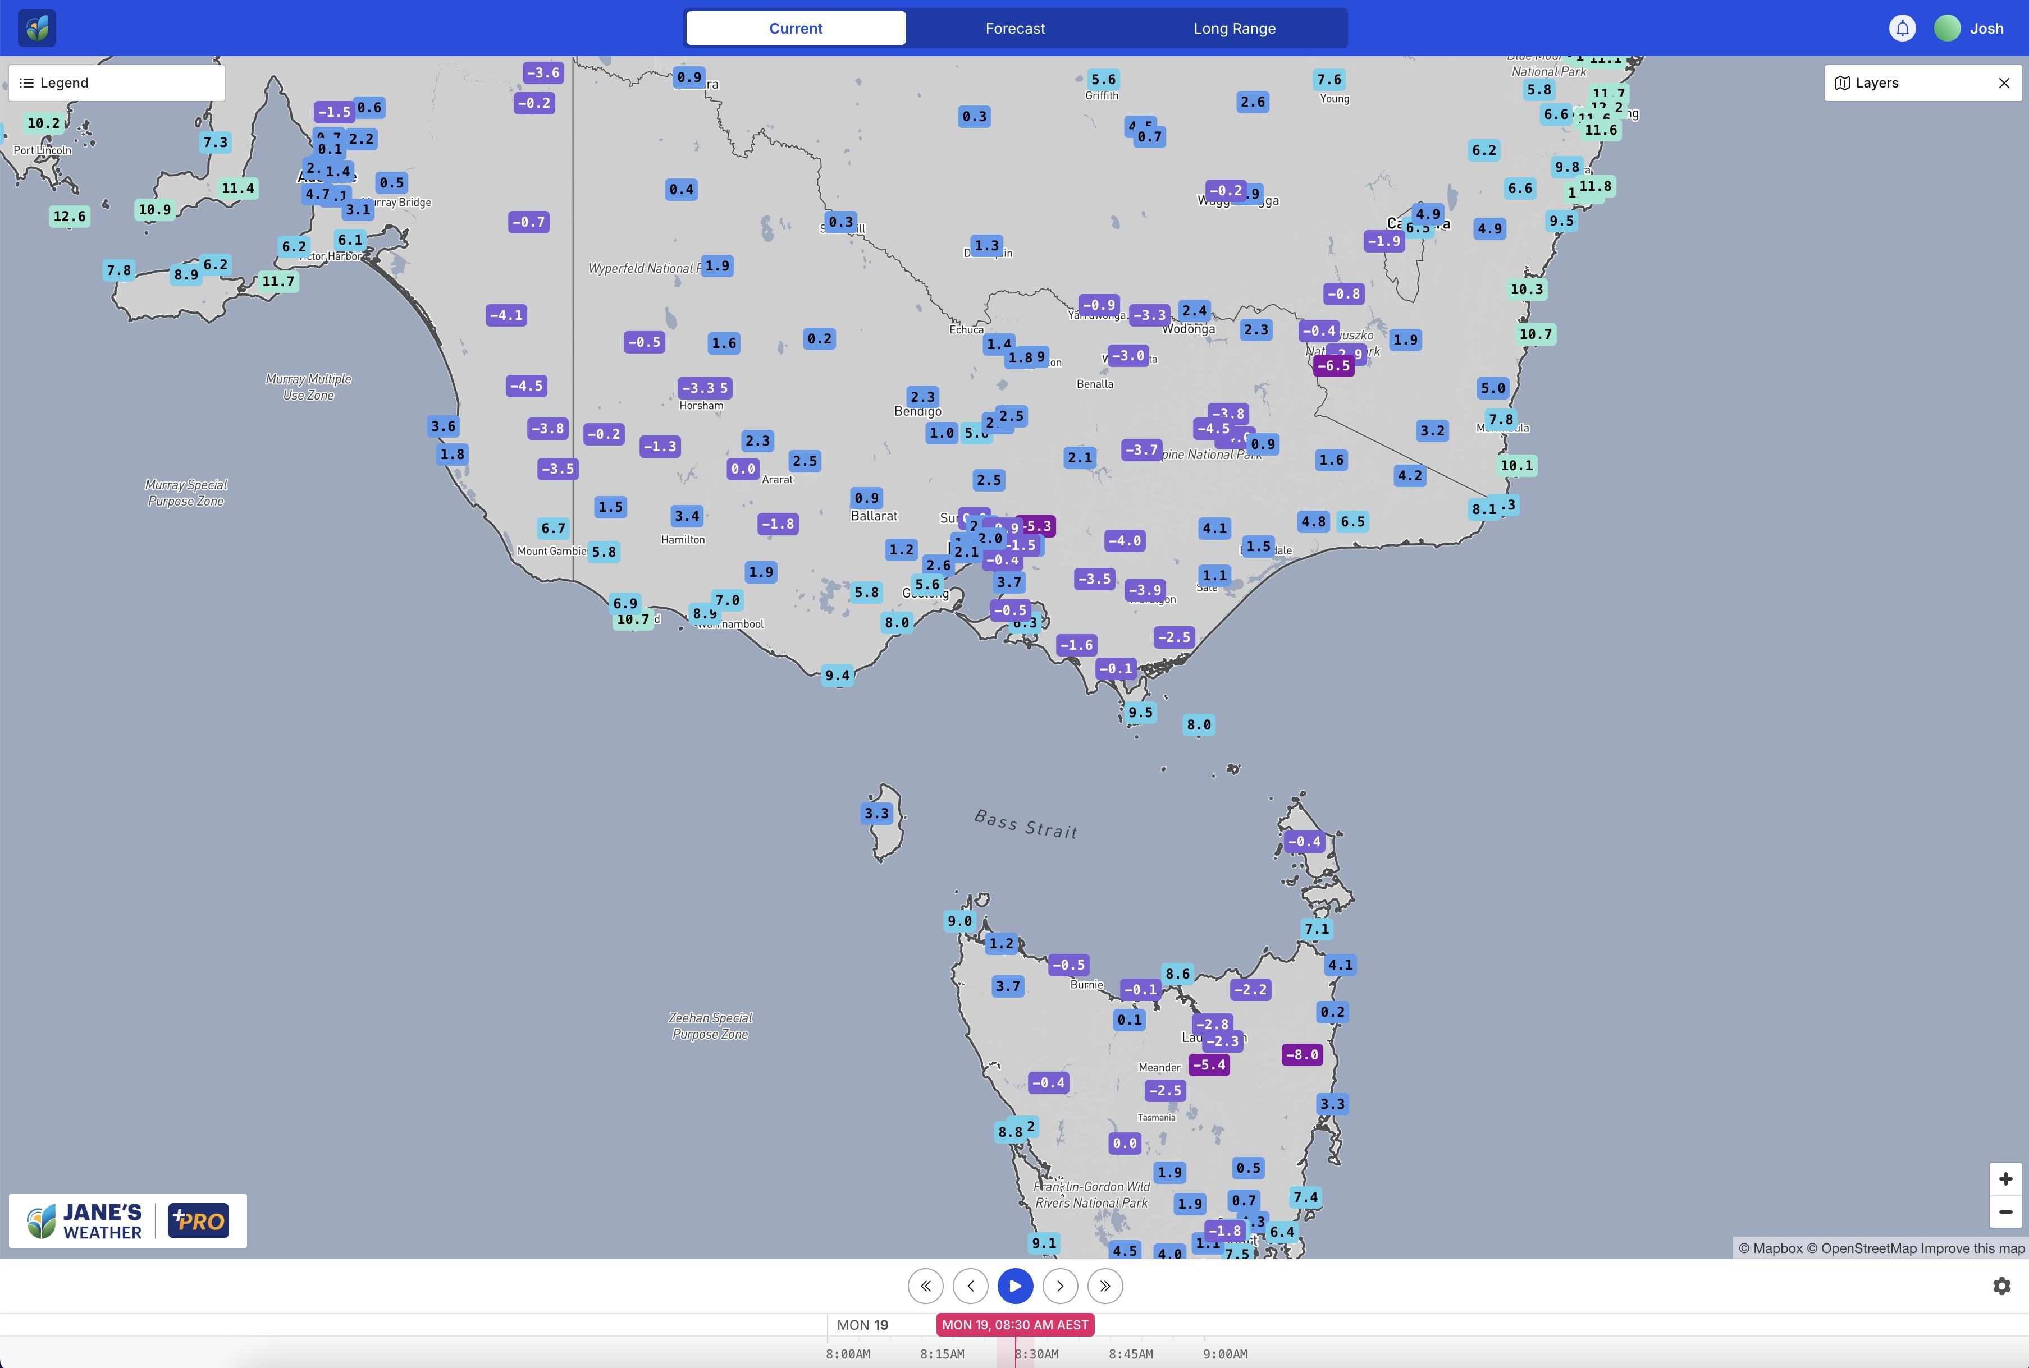This screenshot has width=2029, height=1368.
Task: Click the -5.4 marker near Meander
Action: click(1209, 1064)
